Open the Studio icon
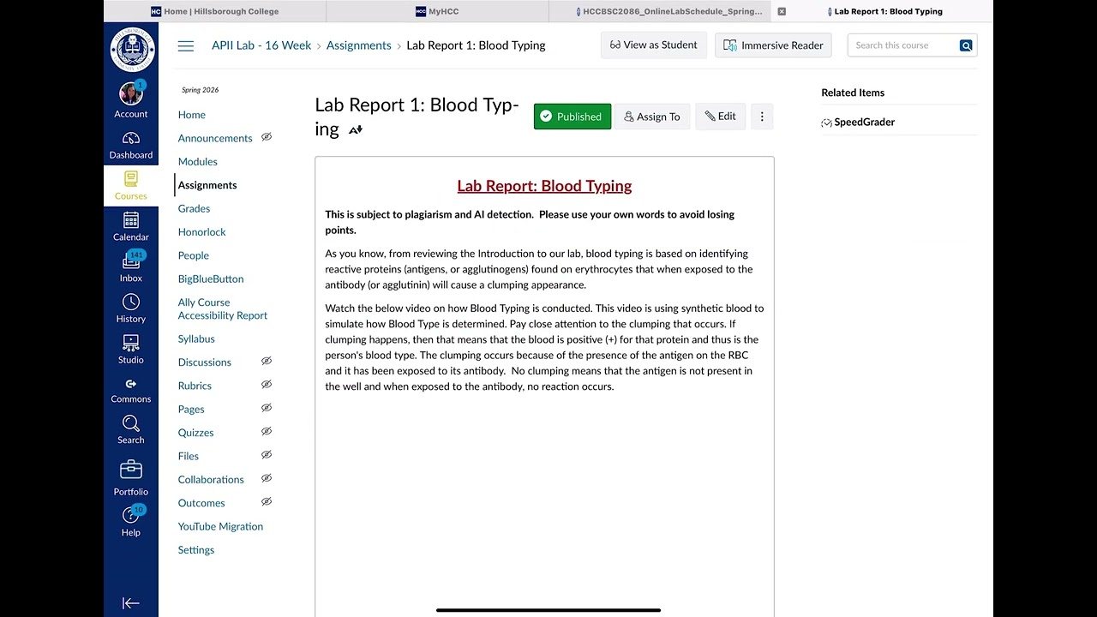Screen dimensions: 1097x617 [131, 343]
